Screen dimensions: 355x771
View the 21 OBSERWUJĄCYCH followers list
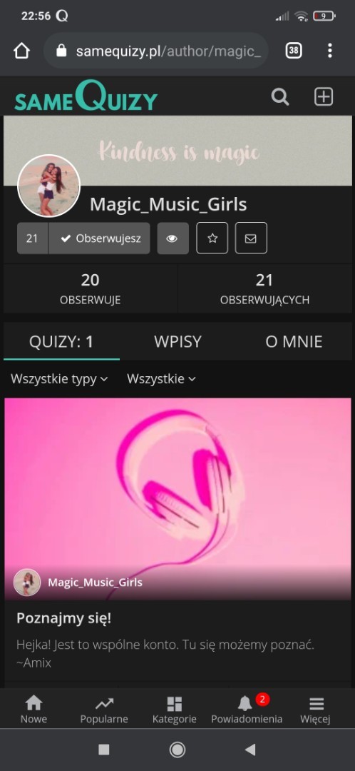pos(264,288)
